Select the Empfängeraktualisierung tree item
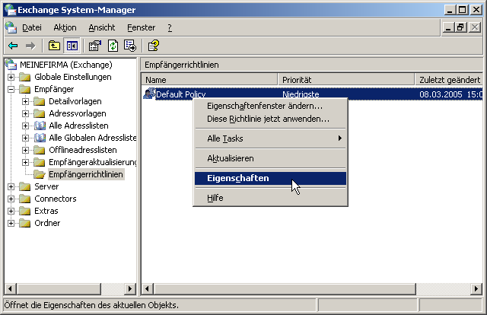The height and width of the screenshot is (315, 487). click(93, 162)
